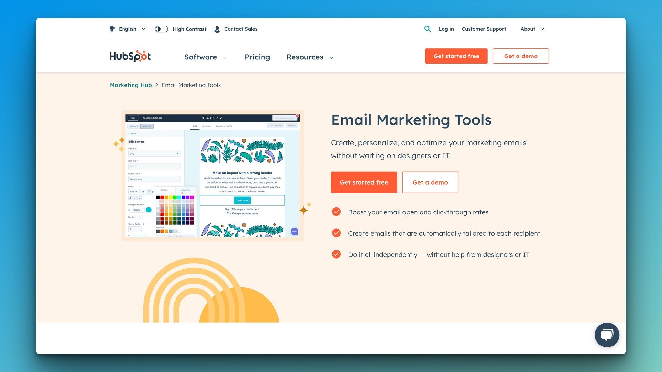
Task: Expand the Software navigation dropdown
Action: [x=205, y=57]
